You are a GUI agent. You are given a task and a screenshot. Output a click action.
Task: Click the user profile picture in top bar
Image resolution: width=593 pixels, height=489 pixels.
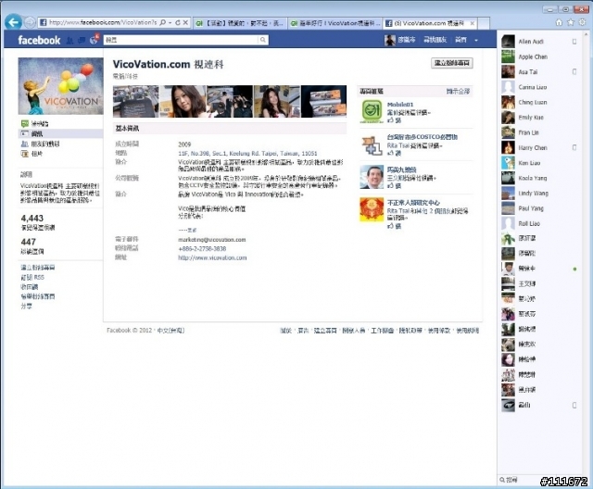pyautogui.click(x=390, y=40)
